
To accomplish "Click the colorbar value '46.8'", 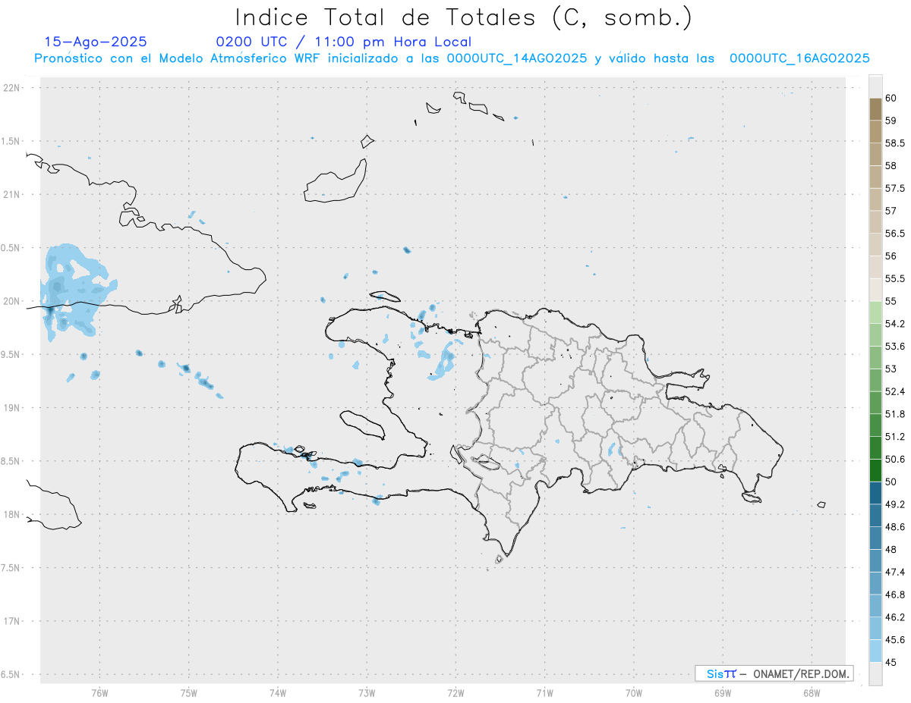I will [x=895, y=595].
